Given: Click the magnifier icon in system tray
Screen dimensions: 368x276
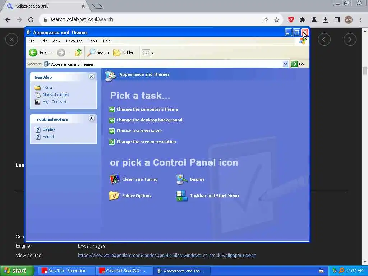Looking at the screenshot, I should (x=341, y=271).
